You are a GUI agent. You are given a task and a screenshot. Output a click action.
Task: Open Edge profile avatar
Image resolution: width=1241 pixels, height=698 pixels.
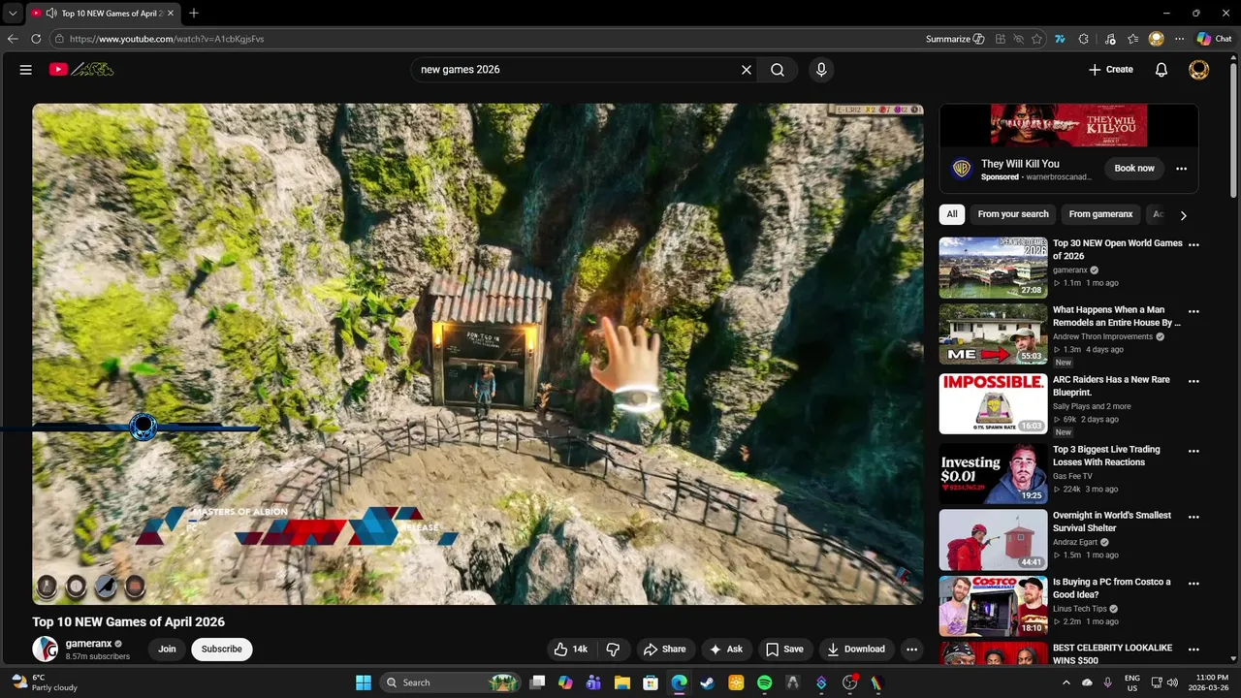(1156, 39)
